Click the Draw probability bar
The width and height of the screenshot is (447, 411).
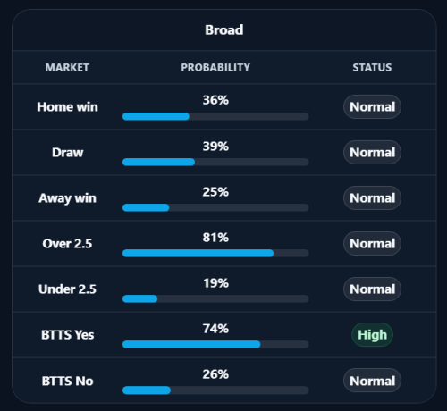point(215,162)
